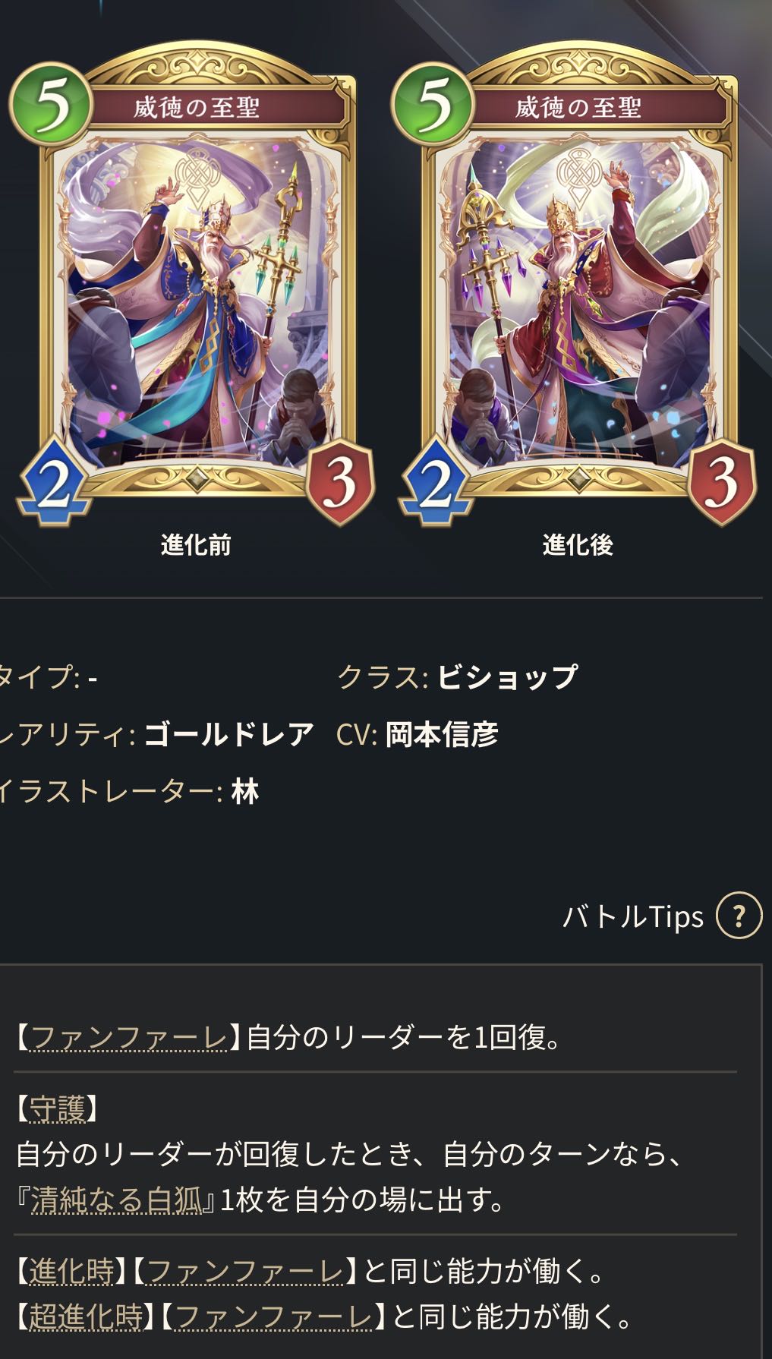The width and height of the screenshot is (772, 1359).
Task: Click the green cost 5 orb on 進化後 card
Action: (433, 104)
